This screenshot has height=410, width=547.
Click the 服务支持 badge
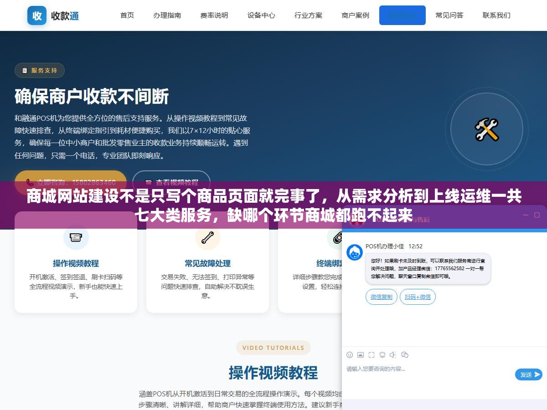[40, 70]
